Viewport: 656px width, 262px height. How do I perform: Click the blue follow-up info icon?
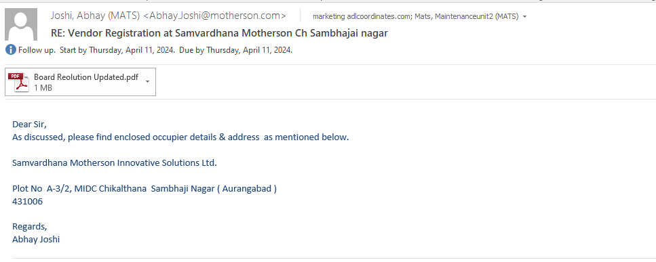click(x=11, y=50)
